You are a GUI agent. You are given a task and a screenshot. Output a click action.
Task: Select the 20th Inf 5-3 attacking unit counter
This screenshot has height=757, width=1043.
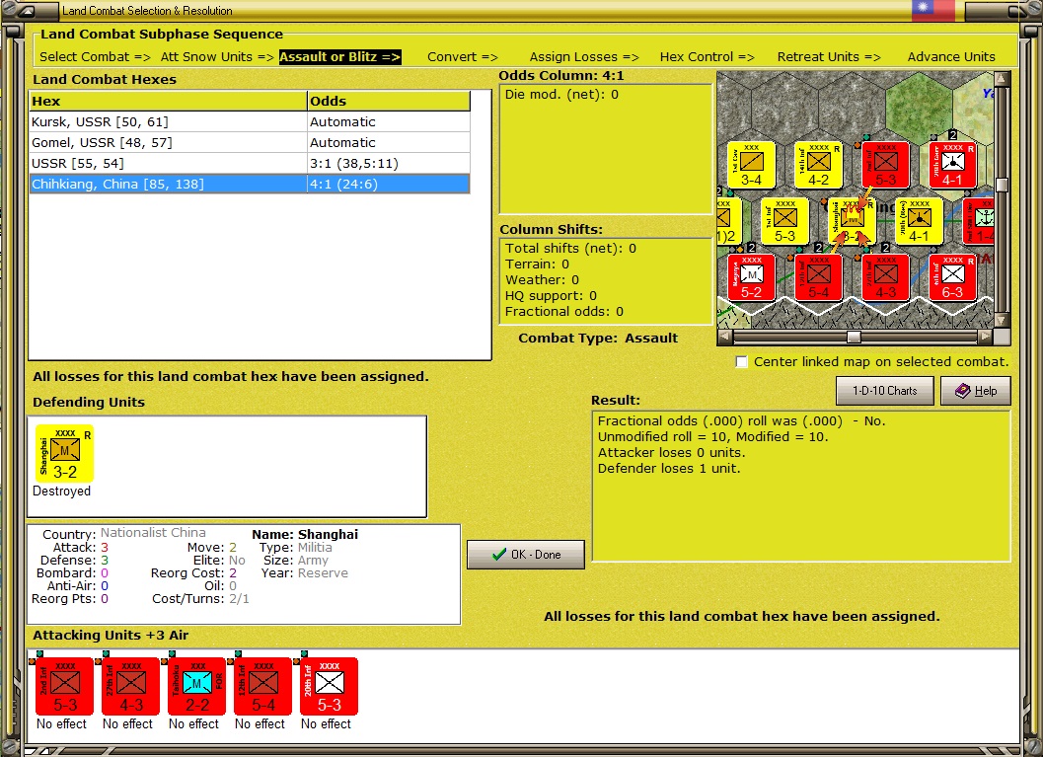click(330, 686)
